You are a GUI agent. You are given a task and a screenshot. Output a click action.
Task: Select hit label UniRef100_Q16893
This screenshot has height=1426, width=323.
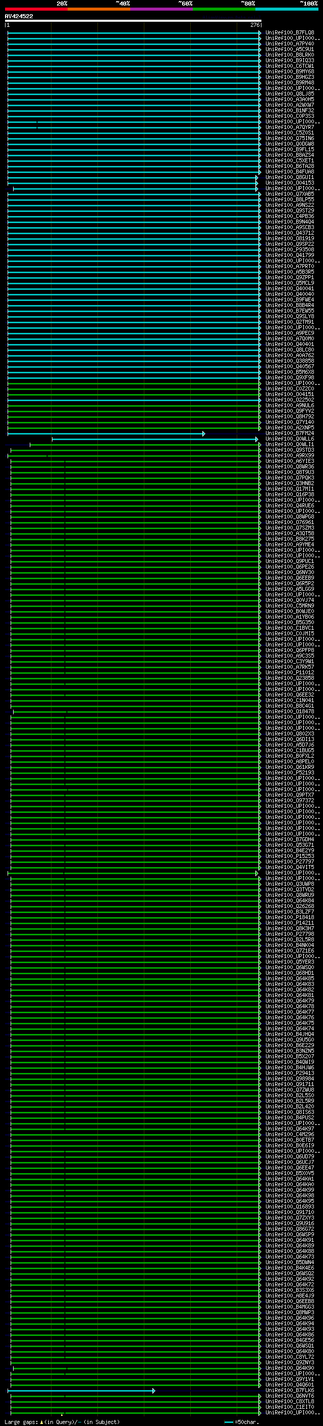coord(290,1206)
